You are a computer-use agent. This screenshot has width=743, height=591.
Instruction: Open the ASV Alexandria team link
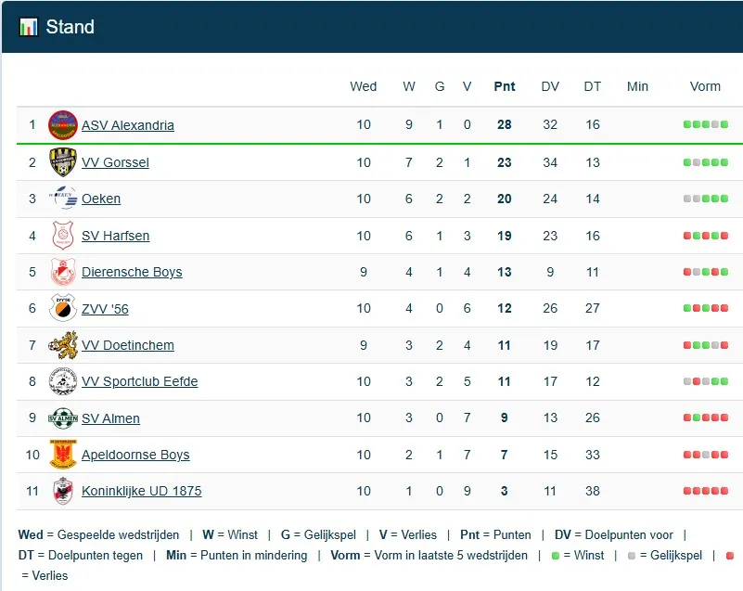pos(128,125)
